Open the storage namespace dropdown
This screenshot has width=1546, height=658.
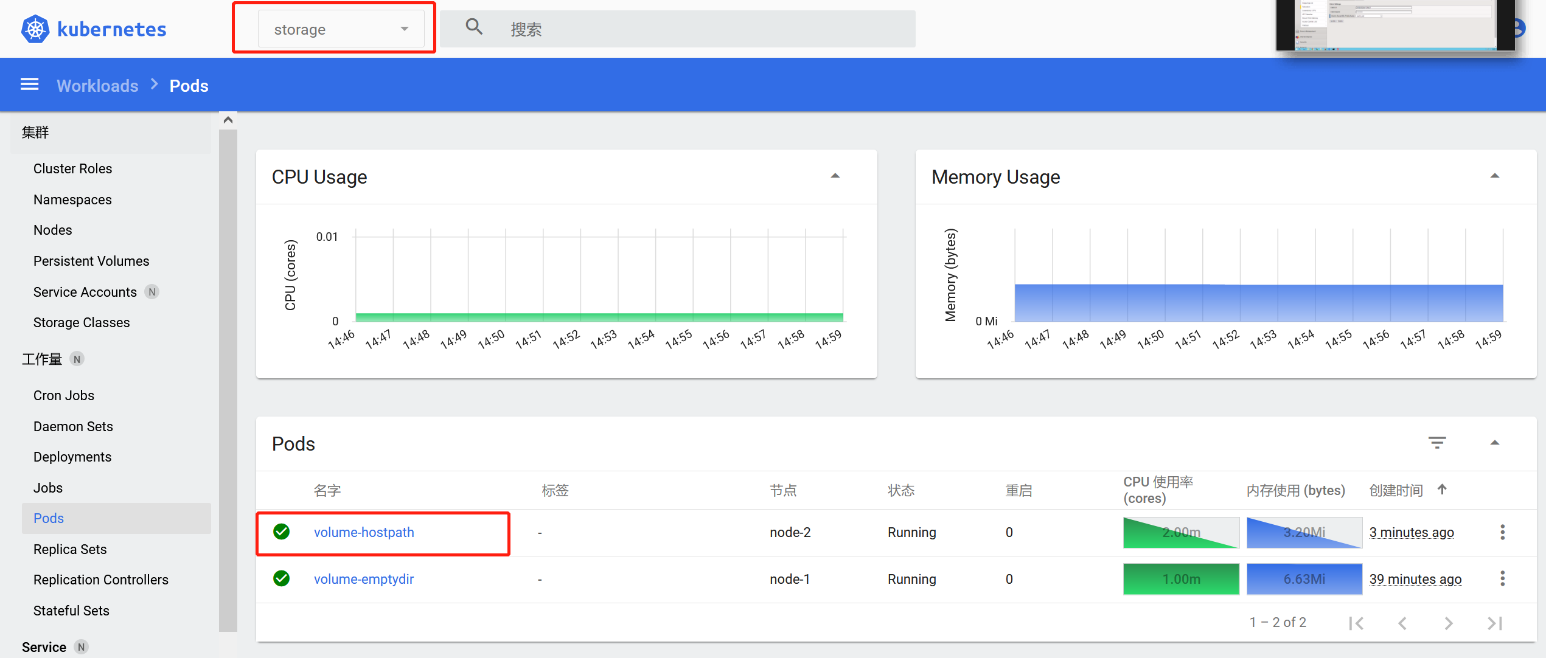[341, 29]
